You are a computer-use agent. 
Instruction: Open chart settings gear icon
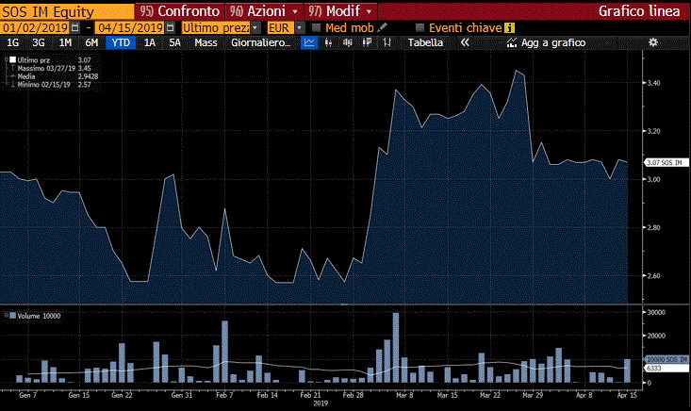[653, 43]
